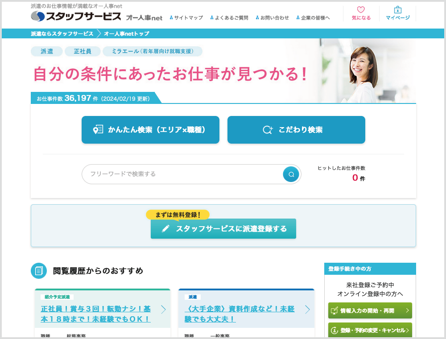Open よくあるご質問 link
Screen dimensions: 446x339
(231, 18)
